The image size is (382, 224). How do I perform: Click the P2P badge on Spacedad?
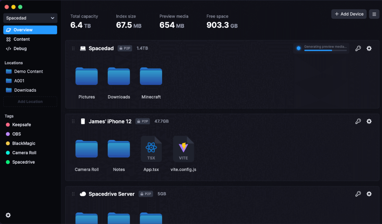[x=125, y=48]
